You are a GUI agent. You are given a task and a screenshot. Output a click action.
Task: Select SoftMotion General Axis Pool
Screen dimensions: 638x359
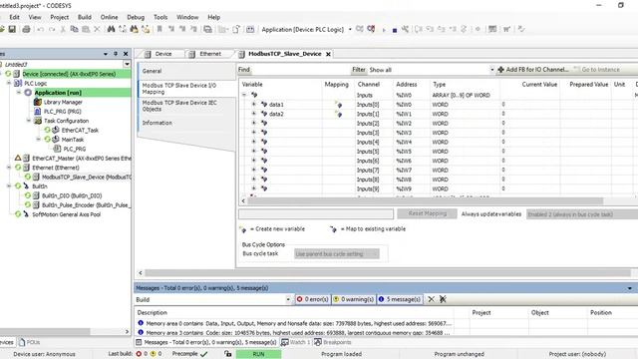click(x=67, y=214)
